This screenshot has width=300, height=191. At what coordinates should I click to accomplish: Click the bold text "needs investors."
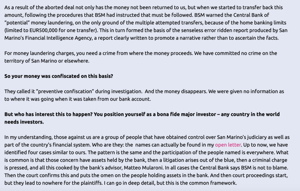click(24, 122)
